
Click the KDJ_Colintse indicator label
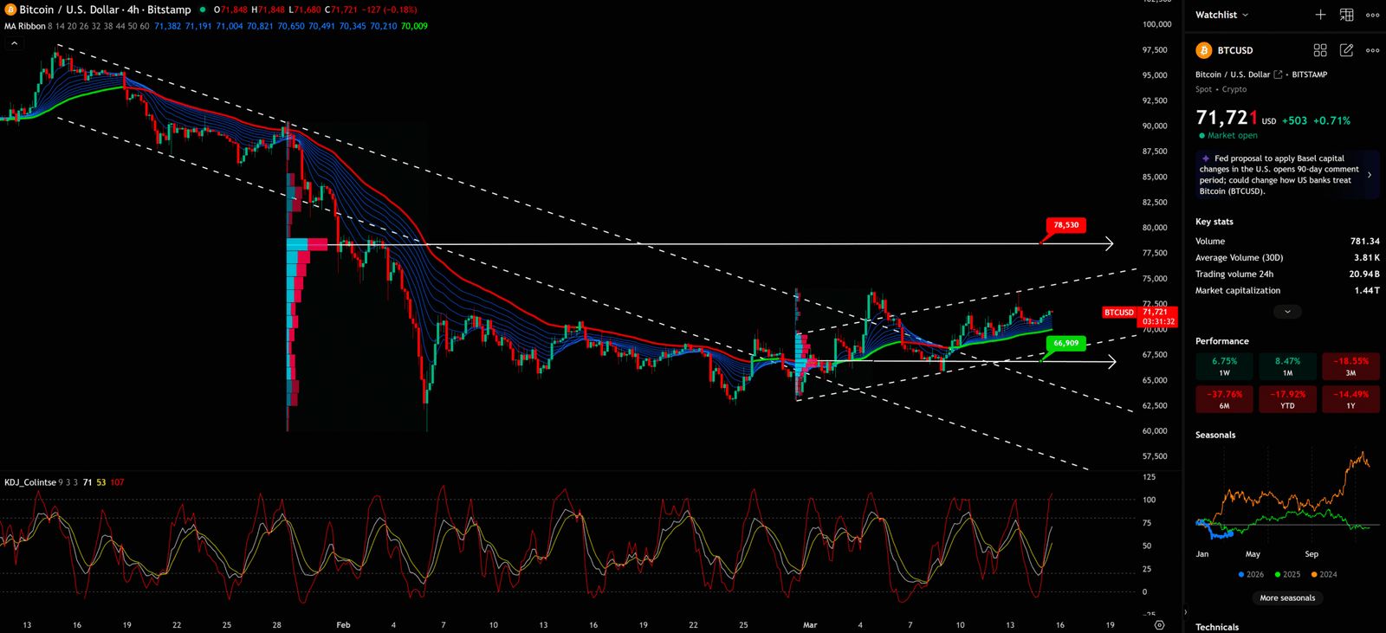click(x=30, y=482)
